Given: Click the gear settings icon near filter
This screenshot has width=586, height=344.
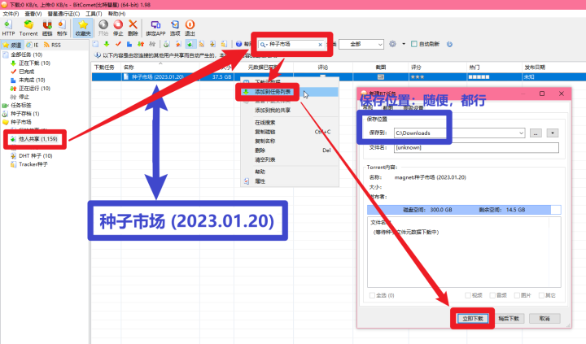Looking at the screenshot, I should pos(392,44).
